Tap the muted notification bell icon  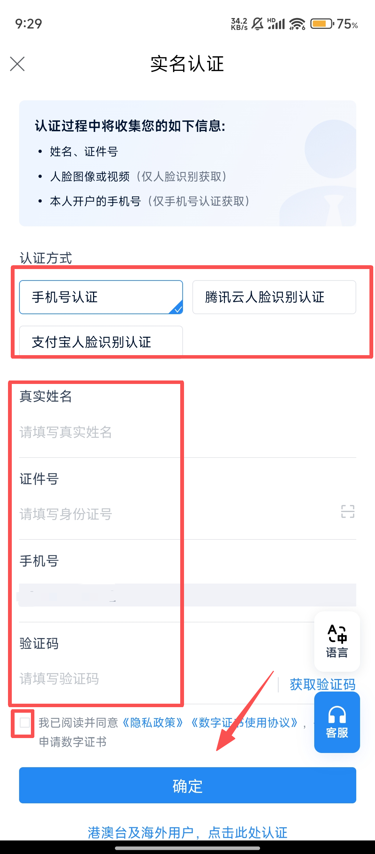(257, 24)
